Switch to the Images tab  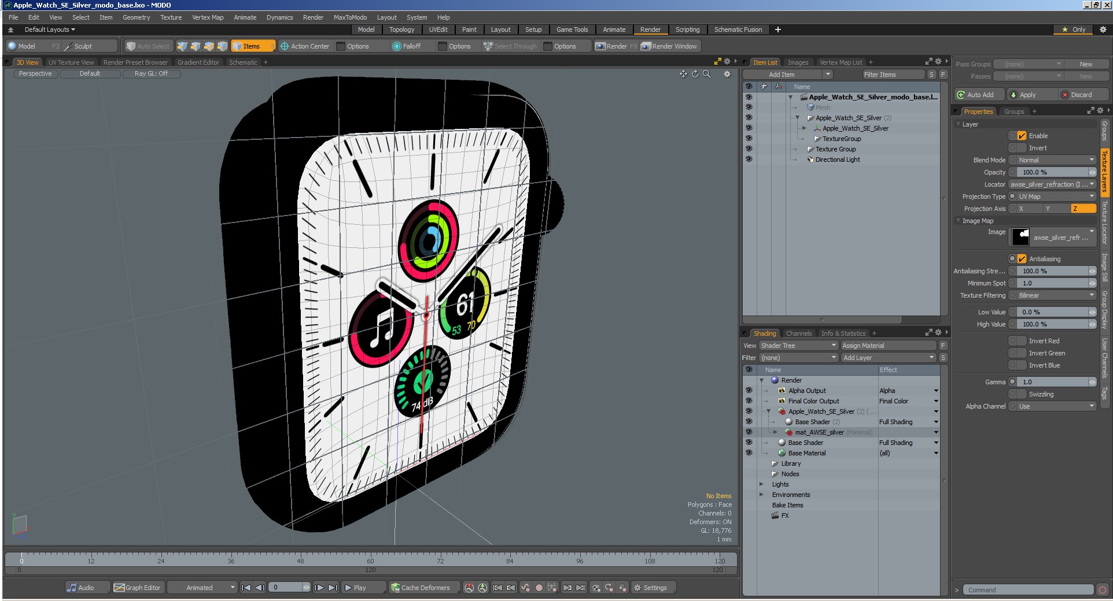[x=798, y=62]
